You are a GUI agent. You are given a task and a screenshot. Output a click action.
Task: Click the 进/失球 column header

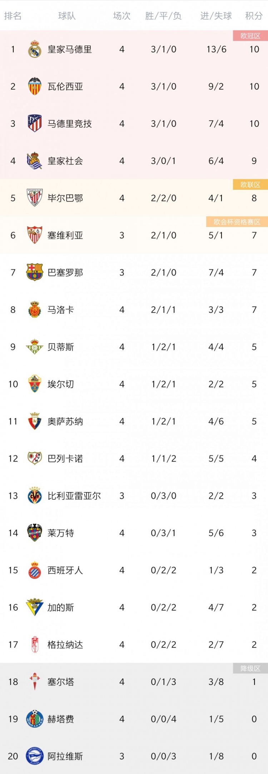[216, 16]
